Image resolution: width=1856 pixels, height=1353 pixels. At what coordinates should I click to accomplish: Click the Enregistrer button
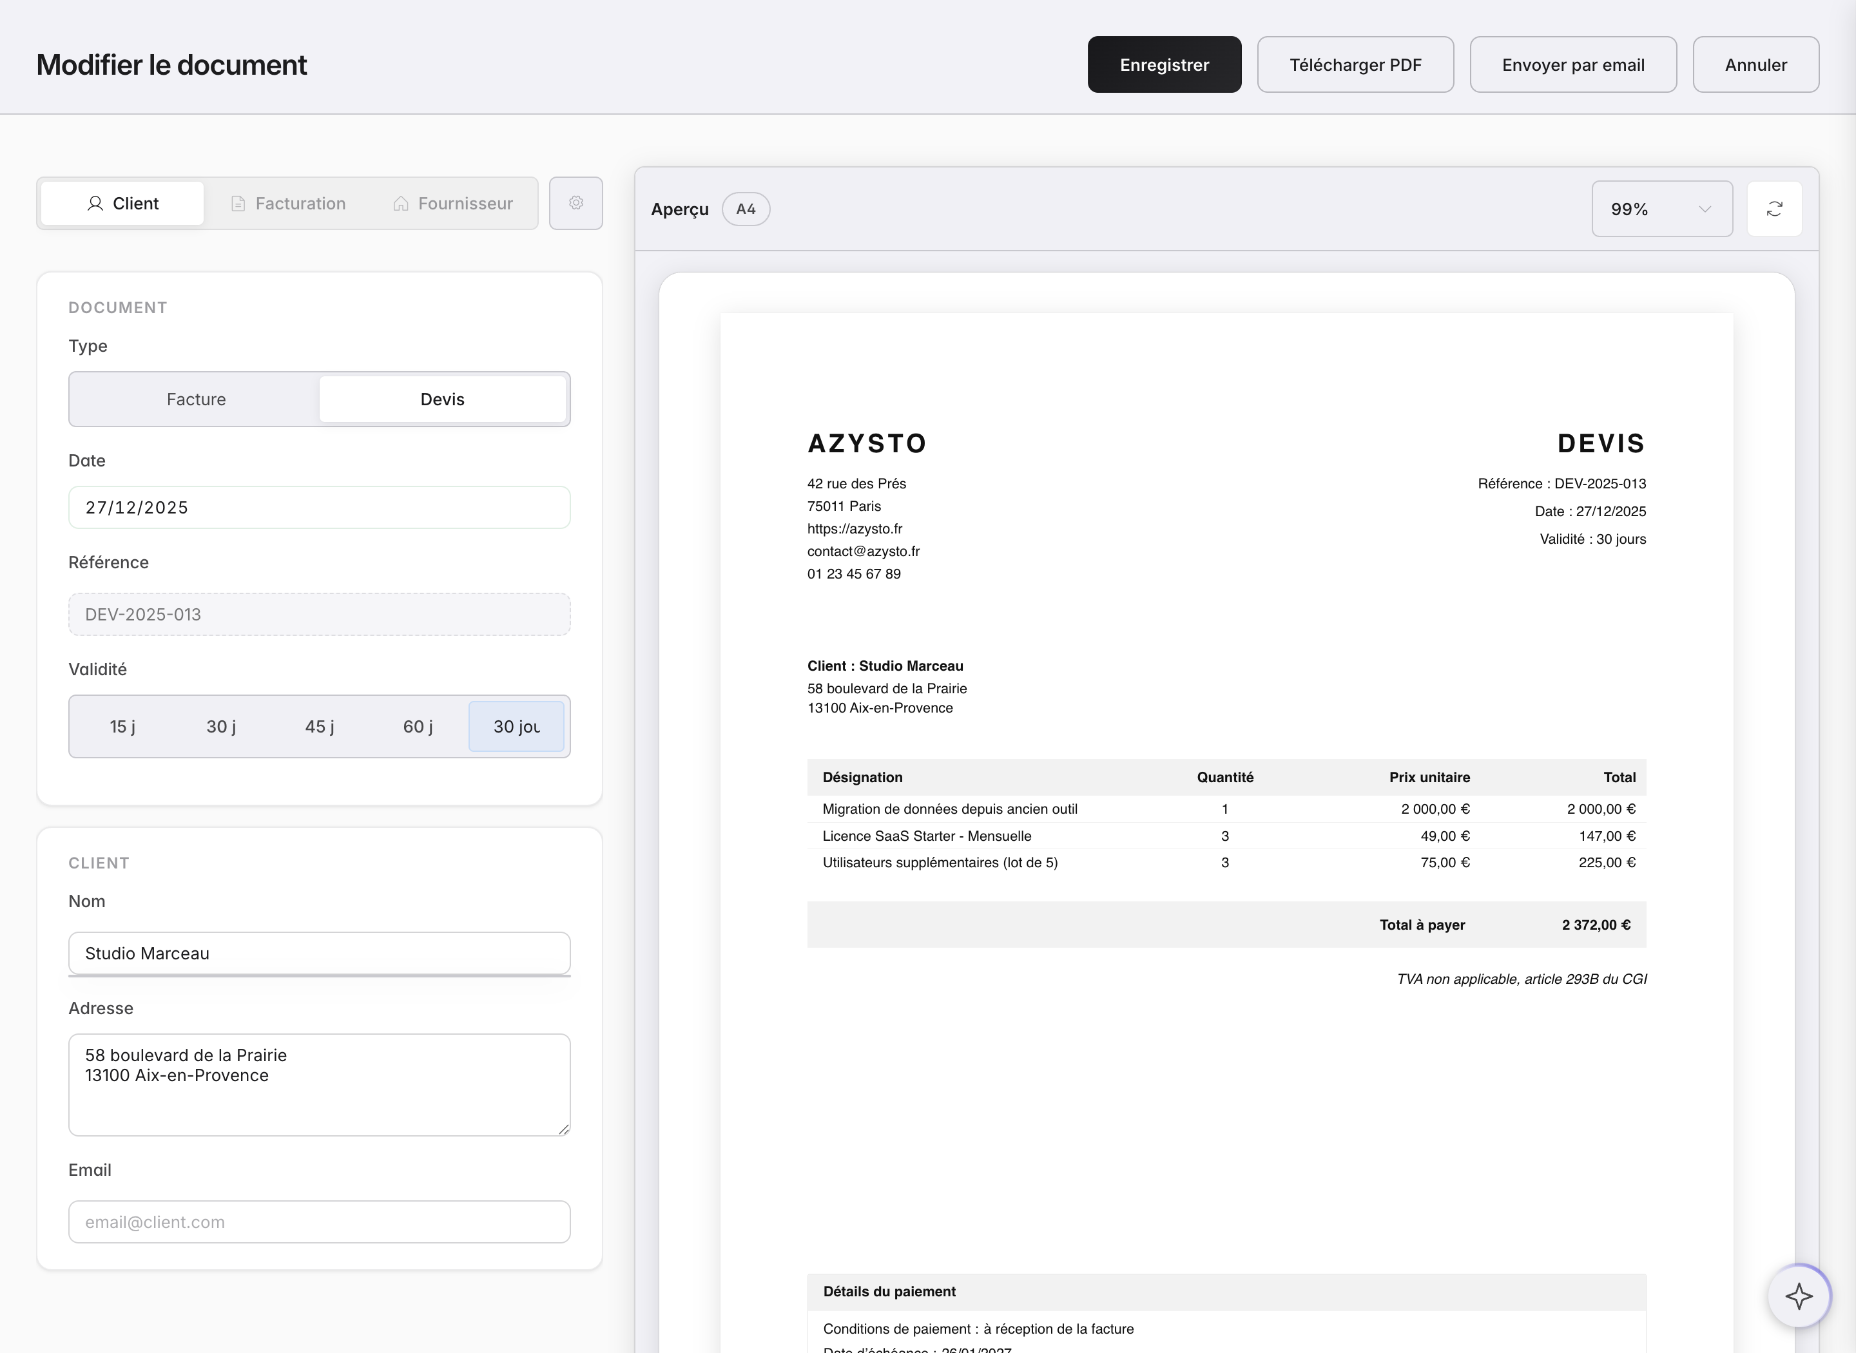pos(1164,64)
